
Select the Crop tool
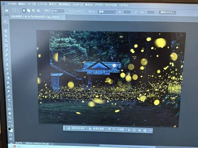(x=6, y=41)
